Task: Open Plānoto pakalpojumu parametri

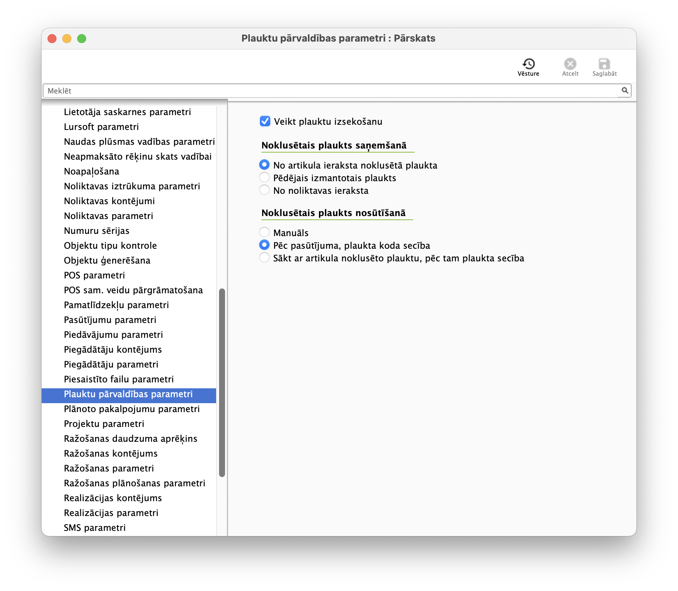Action: point(129,409)
